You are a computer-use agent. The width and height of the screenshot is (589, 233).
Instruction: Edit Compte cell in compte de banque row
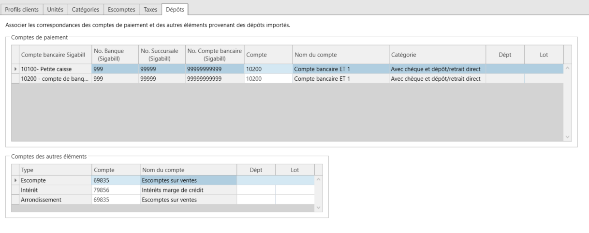(x=268, y=78)
